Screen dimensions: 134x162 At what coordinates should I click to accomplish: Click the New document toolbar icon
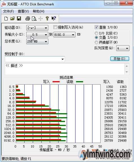[6, 19]
